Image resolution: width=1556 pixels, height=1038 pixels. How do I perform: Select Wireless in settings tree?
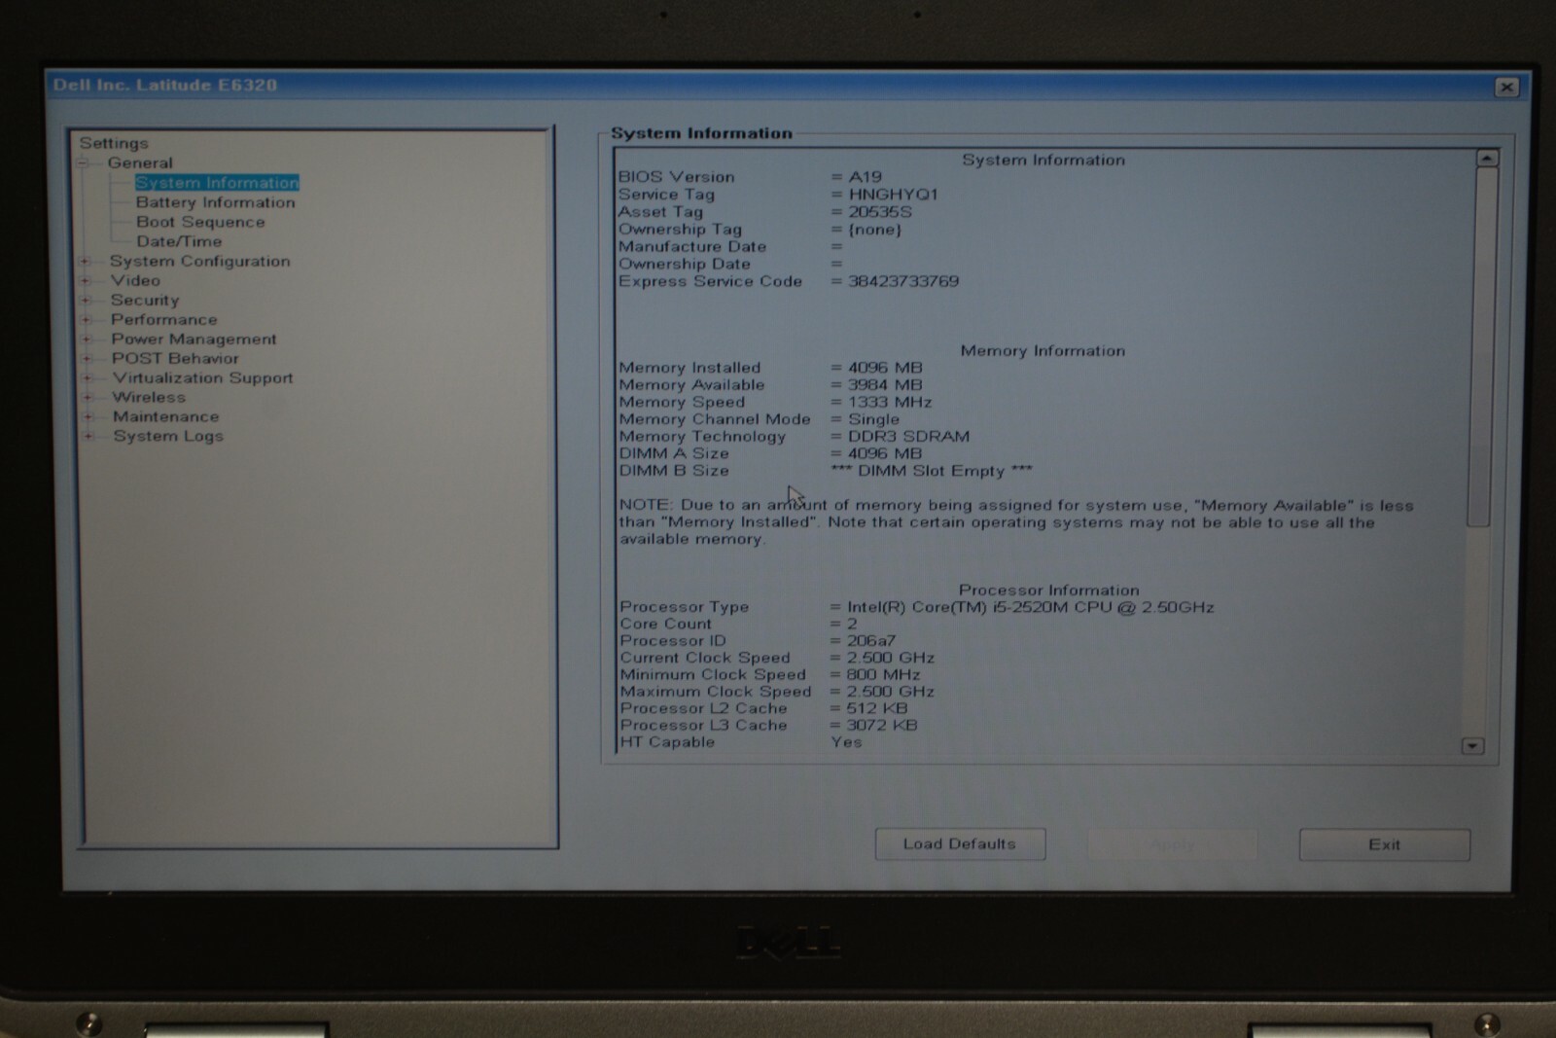pos(149,397)
